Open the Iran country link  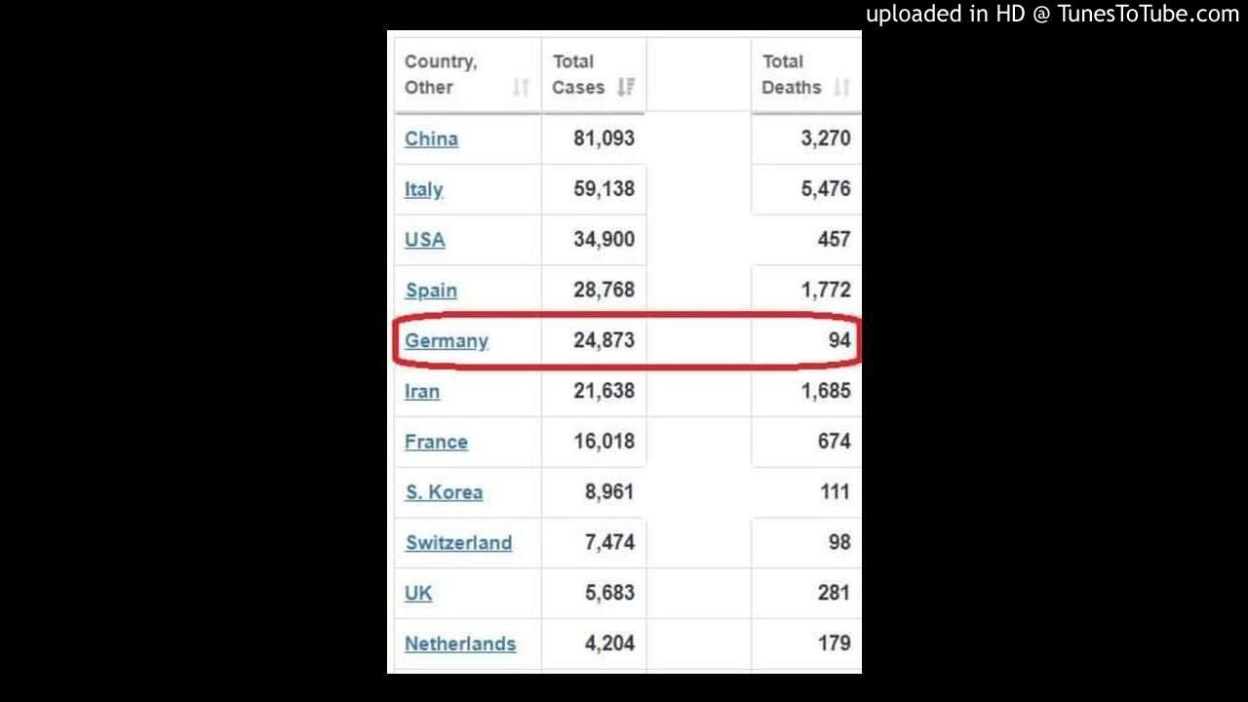click(x=422, y=392)
